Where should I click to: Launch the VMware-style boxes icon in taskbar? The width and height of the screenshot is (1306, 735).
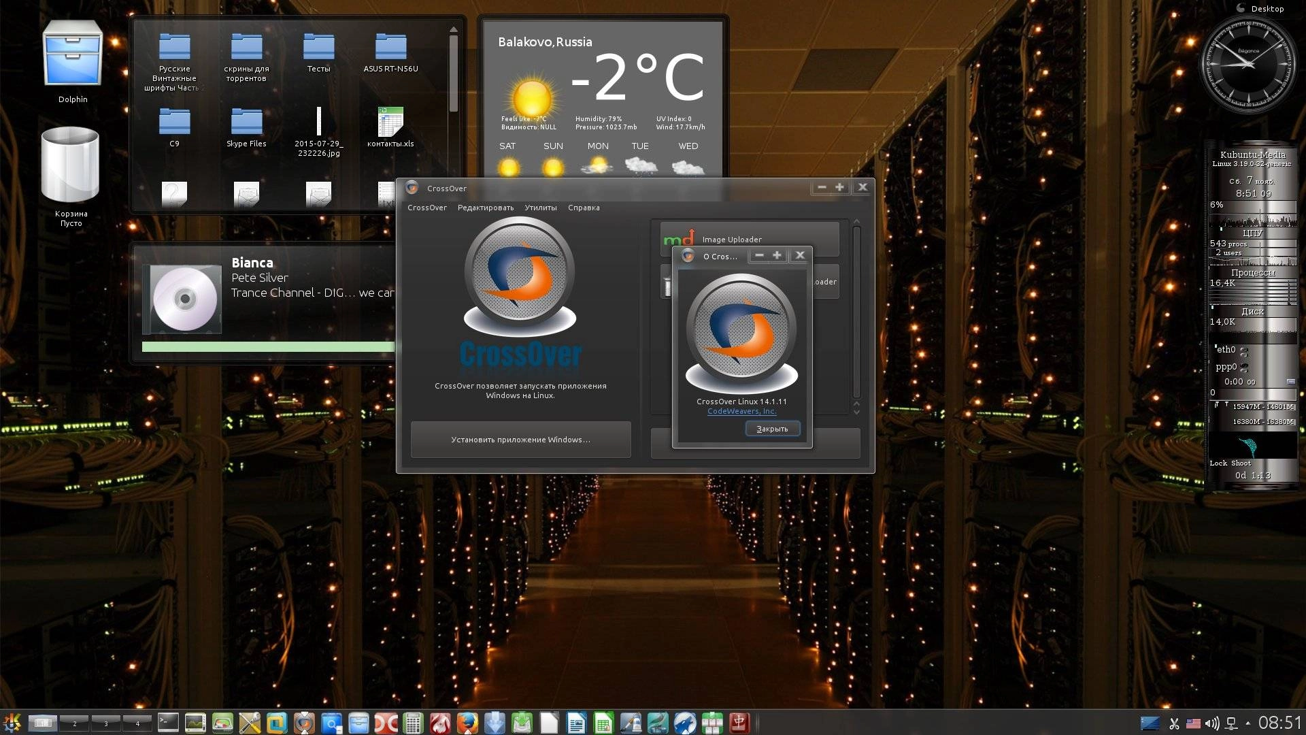click(277, 722)
